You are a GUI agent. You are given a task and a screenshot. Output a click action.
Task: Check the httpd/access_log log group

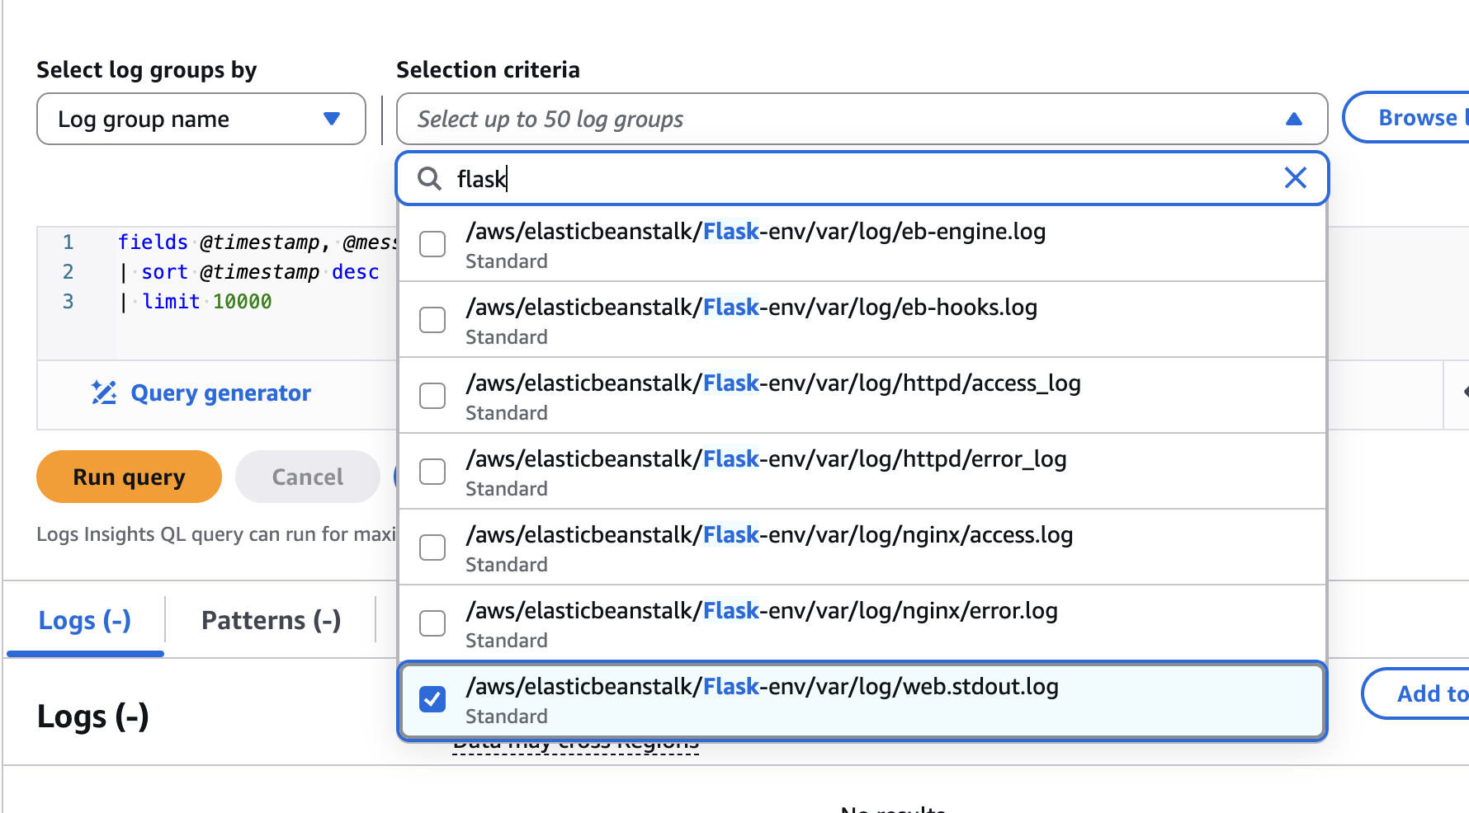point(432,396)
